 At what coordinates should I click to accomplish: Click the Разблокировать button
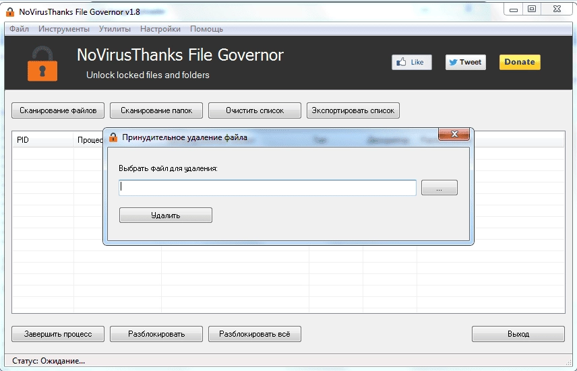156,334
